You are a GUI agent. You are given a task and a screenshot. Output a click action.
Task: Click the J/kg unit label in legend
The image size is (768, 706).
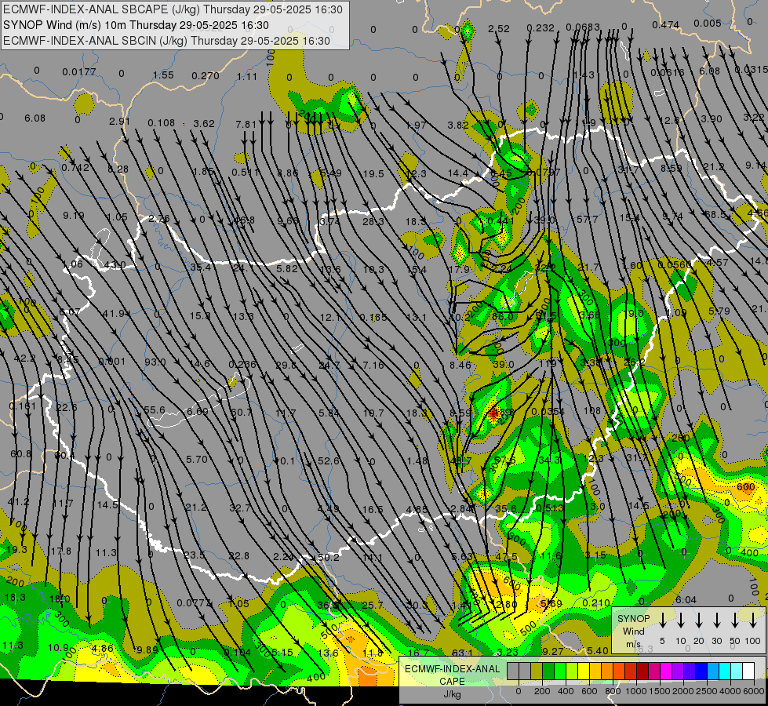[452, 694]
